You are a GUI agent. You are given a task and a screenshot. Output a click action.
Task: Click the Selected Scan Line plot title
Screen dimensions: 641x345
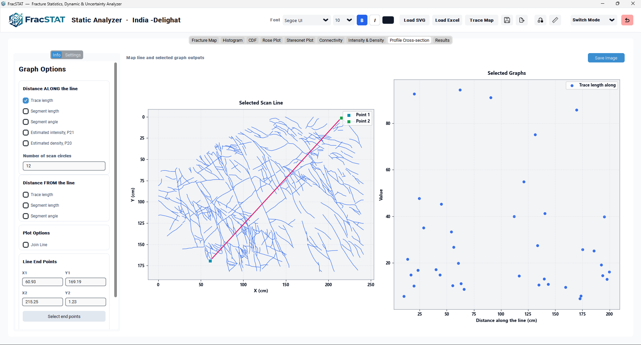coord(261,103)
